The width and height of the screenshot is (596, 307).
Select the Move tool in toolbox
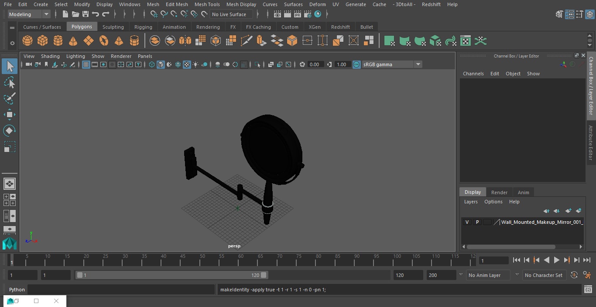tap(10, 115)
